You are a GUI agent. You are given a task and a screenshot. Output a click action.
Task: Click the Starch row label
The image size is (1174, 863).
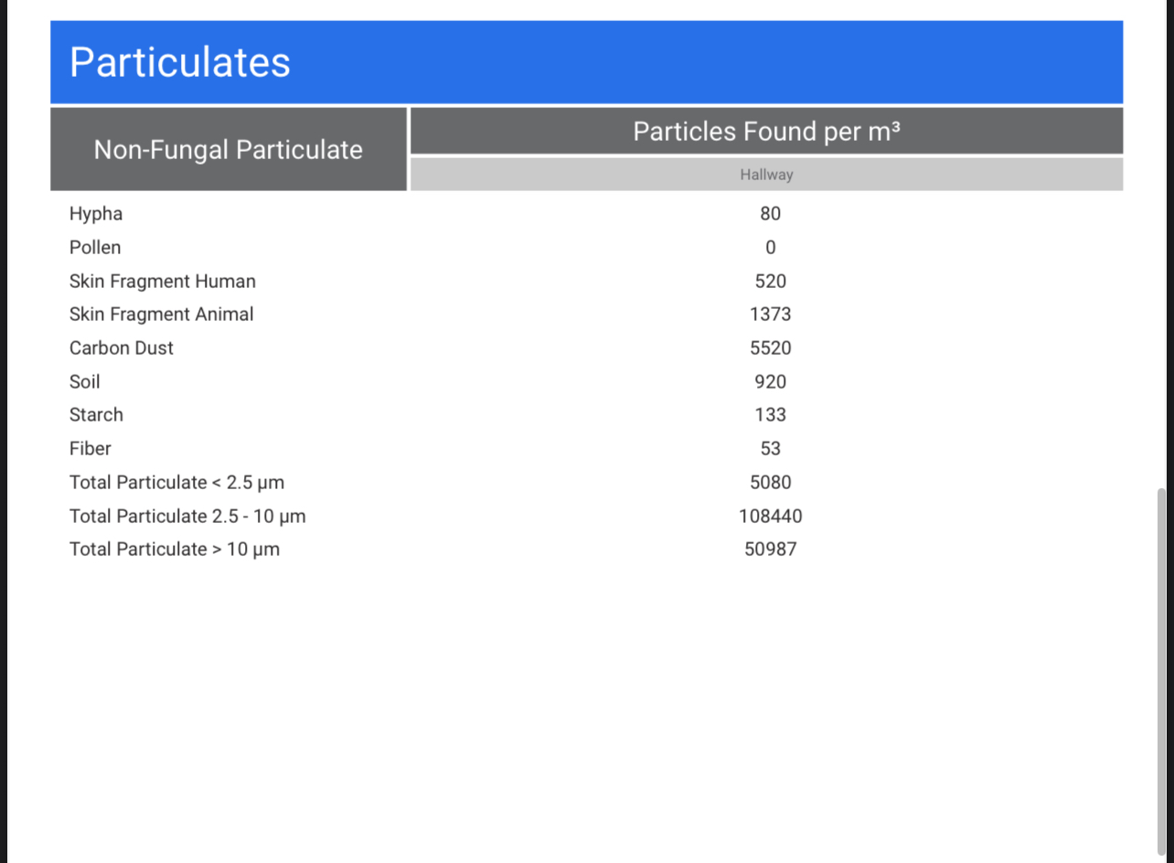pos(96,415)
